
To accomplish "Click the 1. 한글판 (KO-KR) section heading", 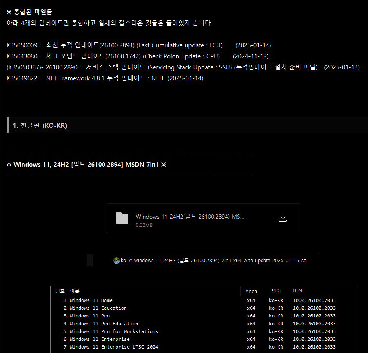I will pyautogui.click(x=40, y=125).
